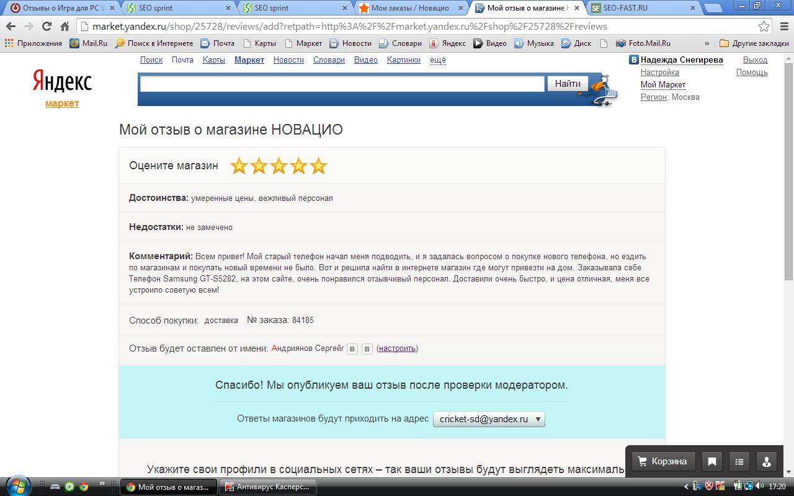Open the Поиск link in Yandex navigation
Screen dimensions: 794x496
click(x=151, y=60)
